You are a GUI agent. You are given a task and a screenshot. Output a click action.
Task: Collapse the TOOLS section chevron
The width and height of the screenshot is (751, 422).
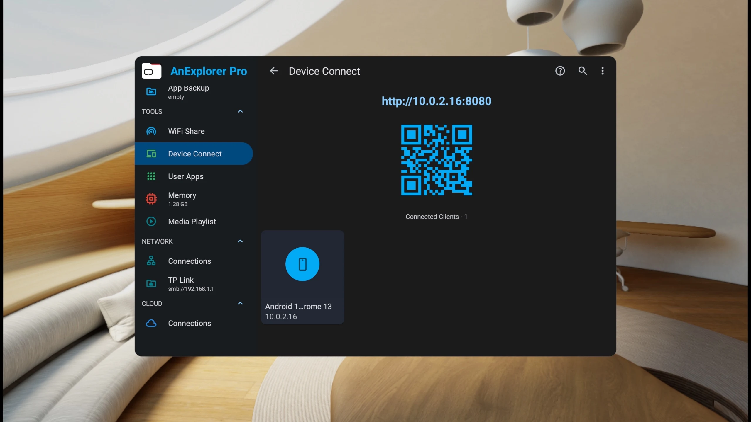coord(240,111)
